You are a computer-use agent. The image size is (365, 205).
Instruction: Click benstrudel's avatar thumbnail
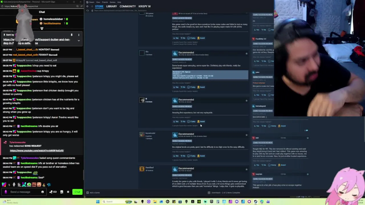[142, 134]
